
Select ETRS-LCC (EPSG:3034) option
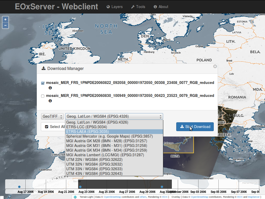click(114, 127)
